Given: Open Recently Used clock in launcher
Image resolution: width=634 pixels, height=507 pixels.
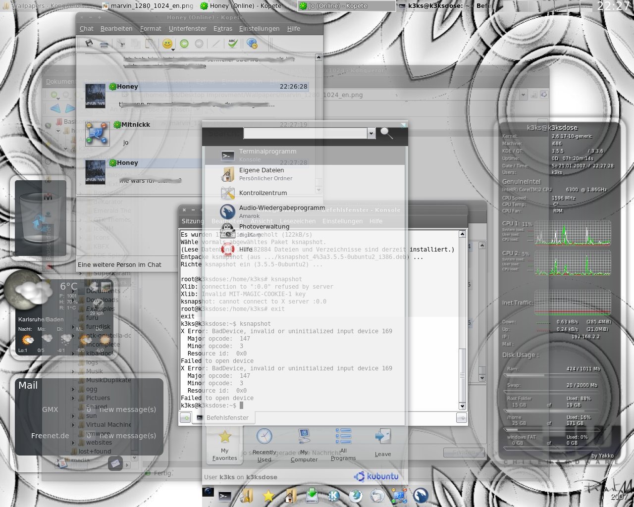Looking at the screenshot, I should [264, 445].
